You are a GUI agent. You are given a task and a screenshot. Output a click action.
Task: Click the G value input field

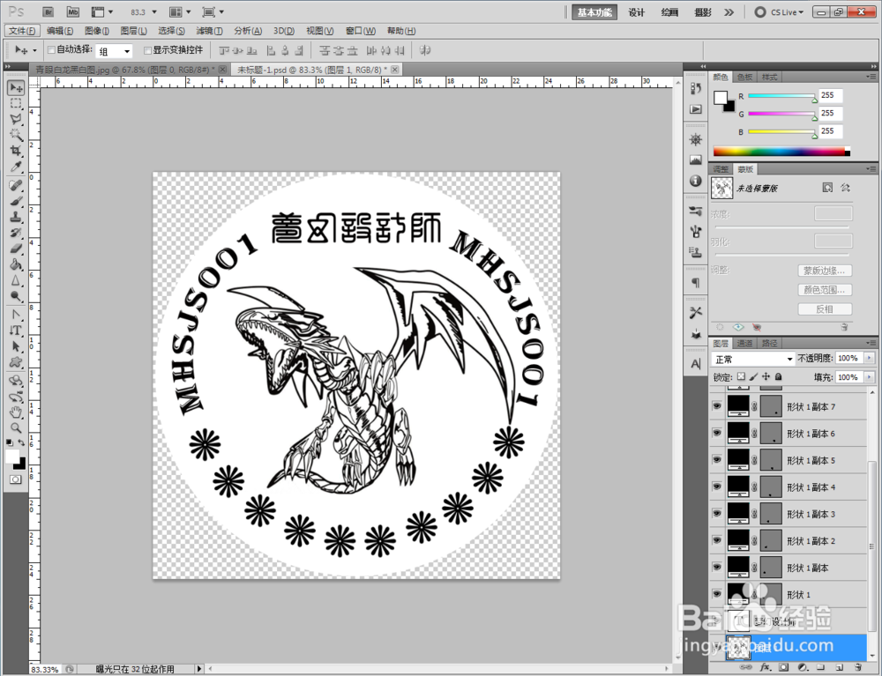click(831, 114)
